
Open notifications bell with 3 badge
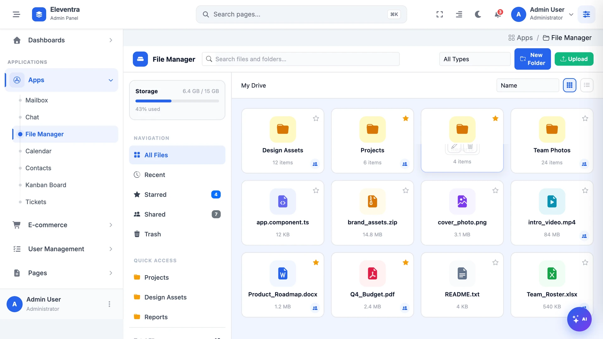point(498,14)
